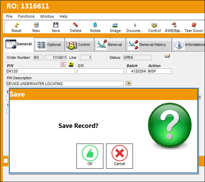Switch to the Removal History tab
The height and width of the screenshot is (182, 205).
coord(149,45)
